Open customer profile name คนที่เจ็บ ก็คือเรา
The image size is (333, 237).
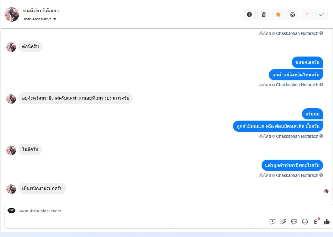[41, 11]
